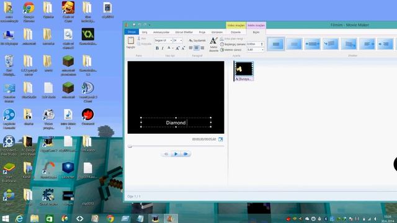Toggle italic text formatting
Screen dimensions: 397x223
click(x=163, y=48)
